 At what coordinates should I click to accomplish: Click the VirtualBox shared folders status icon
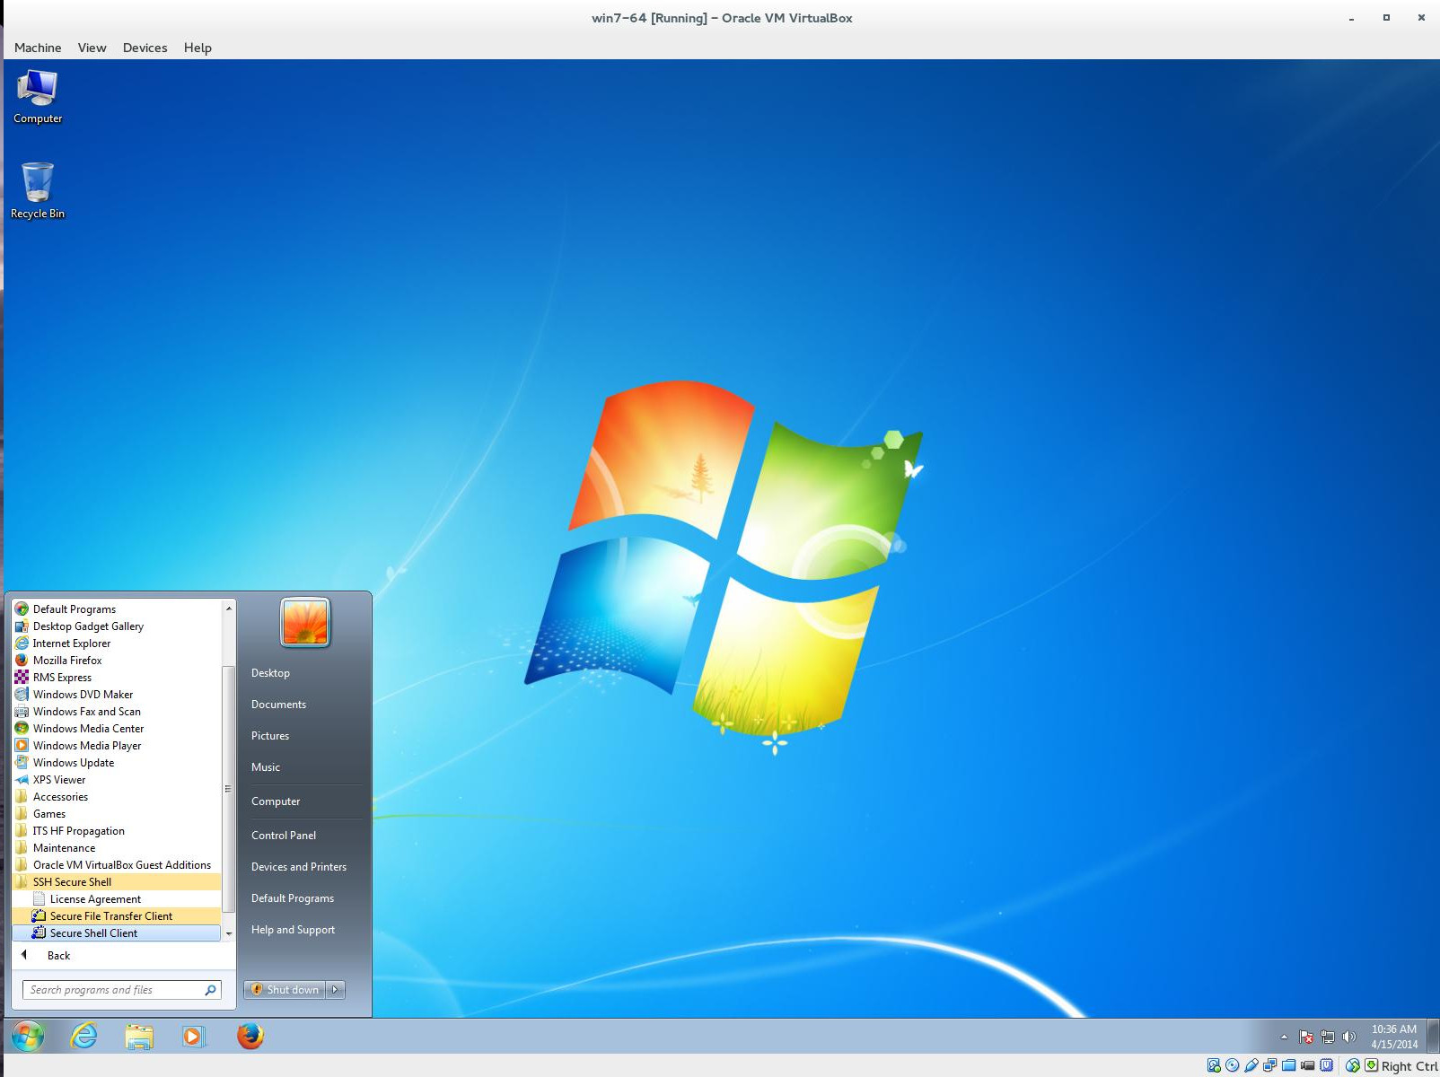[x=1289, y=1065]
